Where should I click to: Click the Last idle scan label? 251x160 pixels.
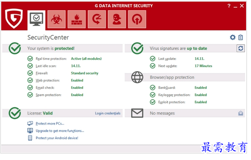[46, 66]
